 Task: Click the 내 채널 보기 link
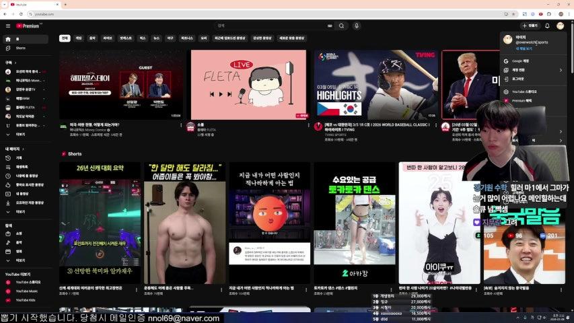524,48
